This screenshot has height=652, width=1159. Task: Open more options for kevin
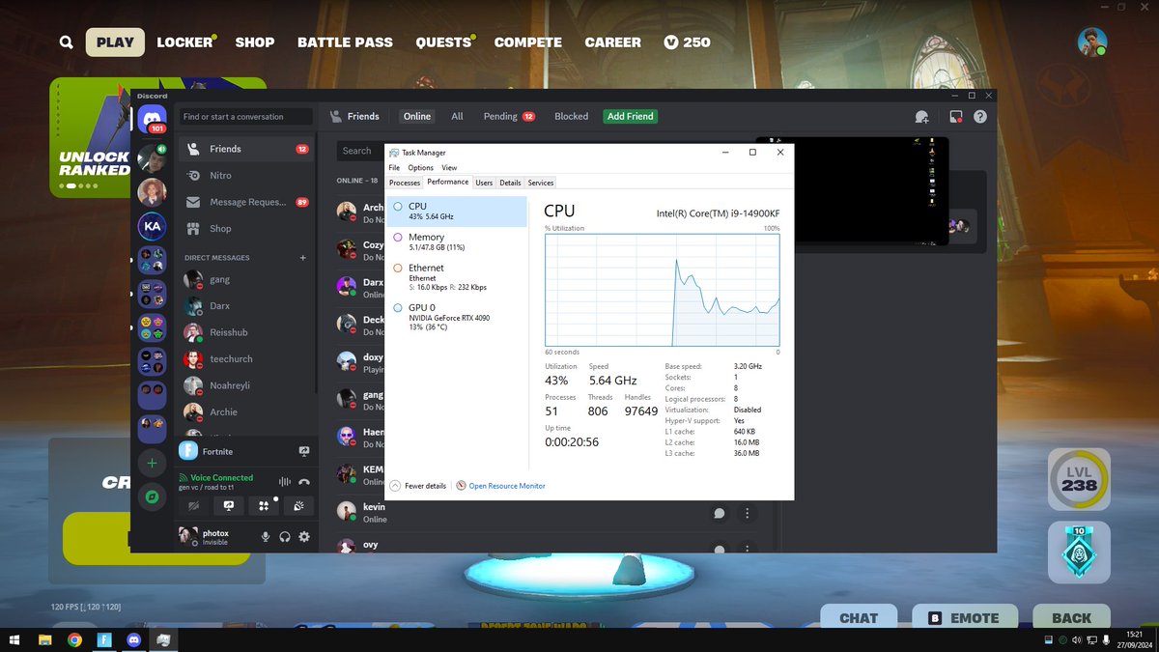tap(747, 514)
